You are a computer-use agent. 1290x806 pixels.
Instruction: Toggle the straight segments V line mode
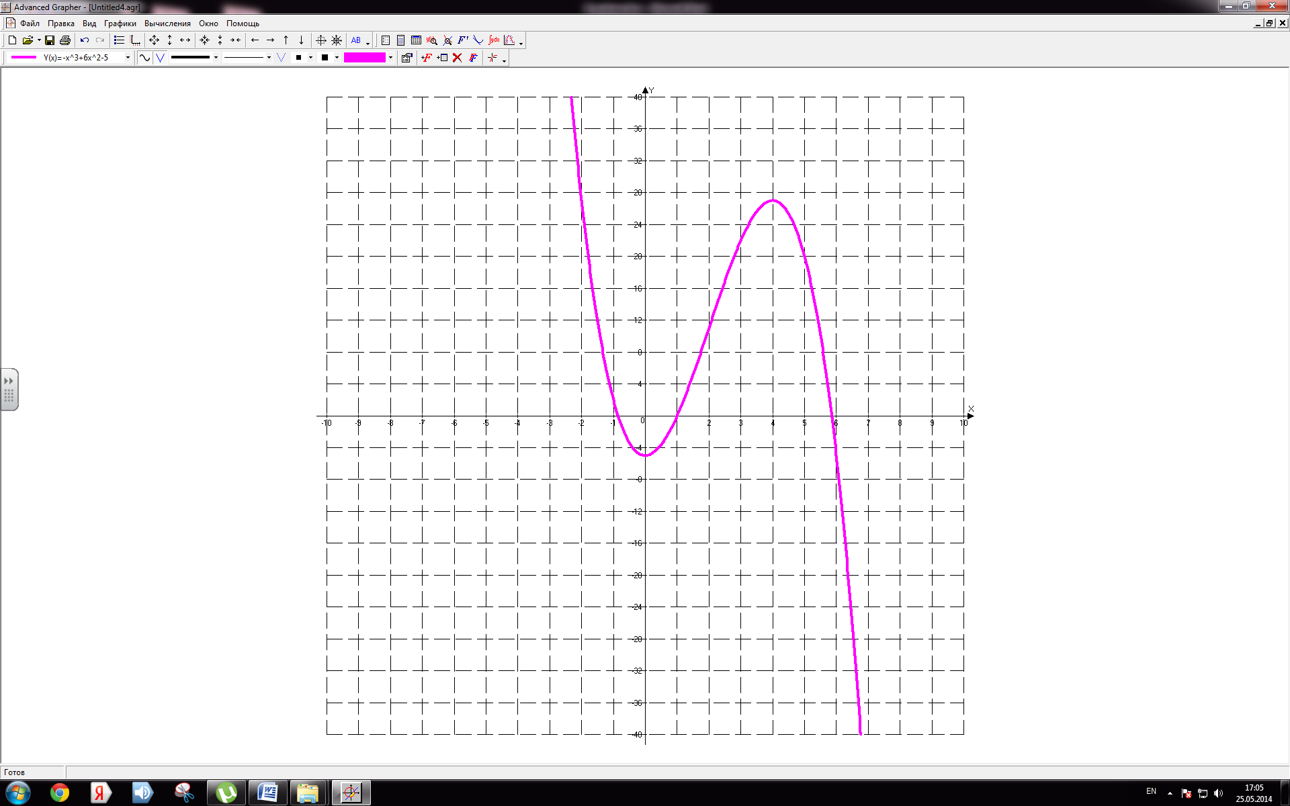tap(160, 58)
